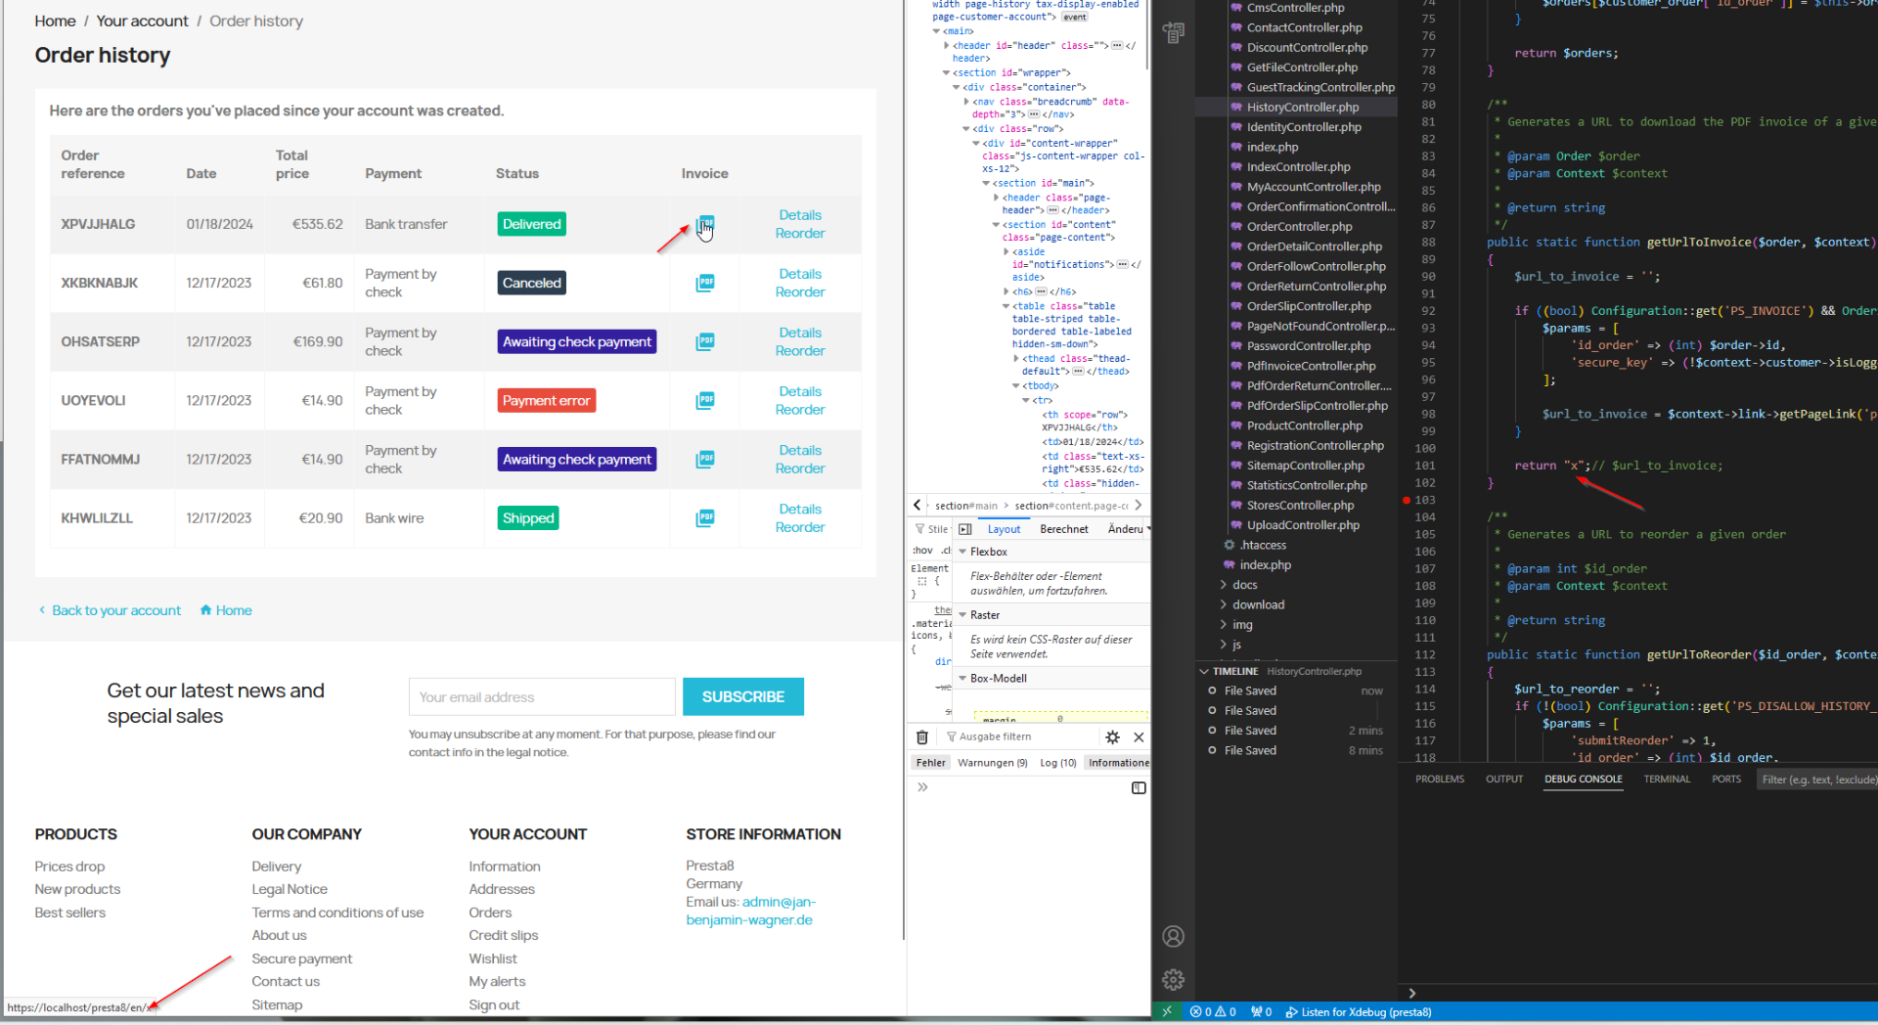This screenshot has width=1878, height=1025.
Task: Open the TERMINAL panel tab
Action: (1667, 780)
